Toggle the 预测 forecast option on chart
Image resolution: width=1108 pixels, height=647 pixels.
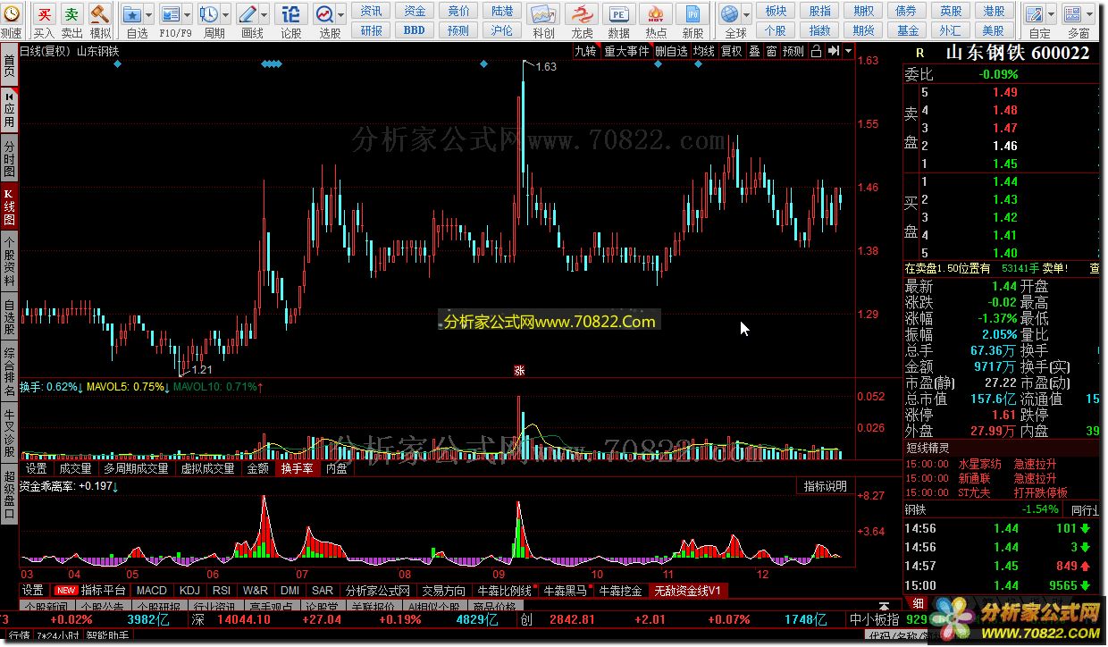pyautogui.click(x=793, y=52)
